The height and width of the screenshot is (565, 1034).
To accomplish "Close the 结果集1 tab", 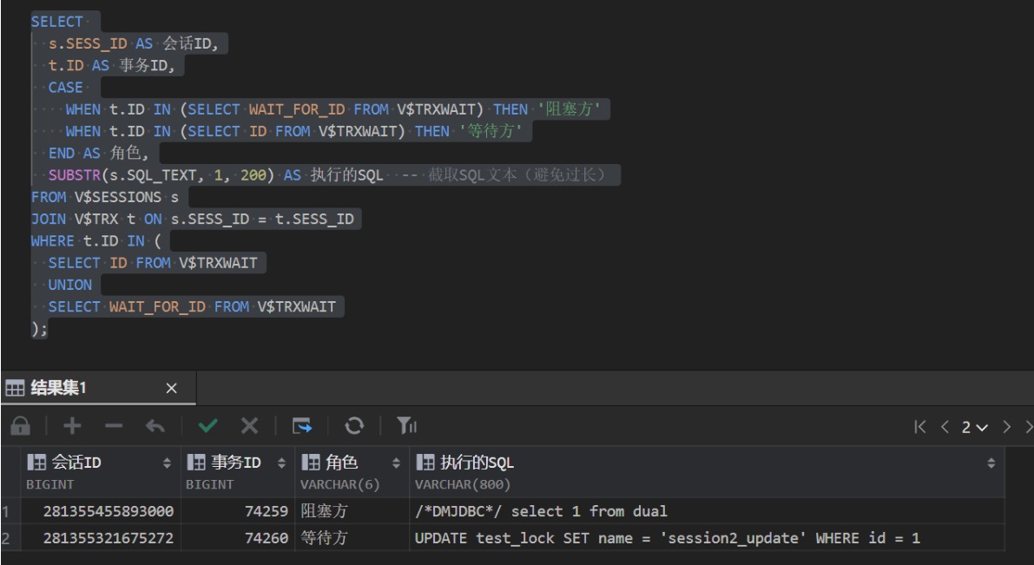I will coord(171,388).
